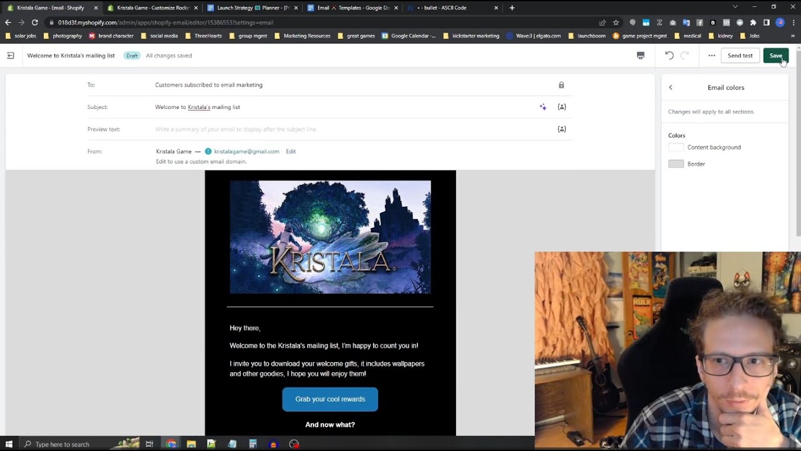Image resolution: width=801 pixels, height=451 pixels.
Task: Open File Explorer from the taskbar
Action: coord(191,444)
